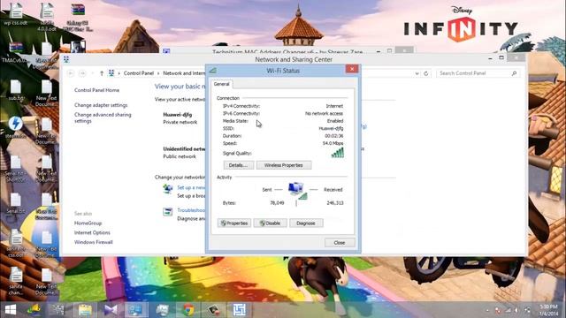Click the Speed value 54.0 Mbps
566x318 pixels.
click(333, 143)
